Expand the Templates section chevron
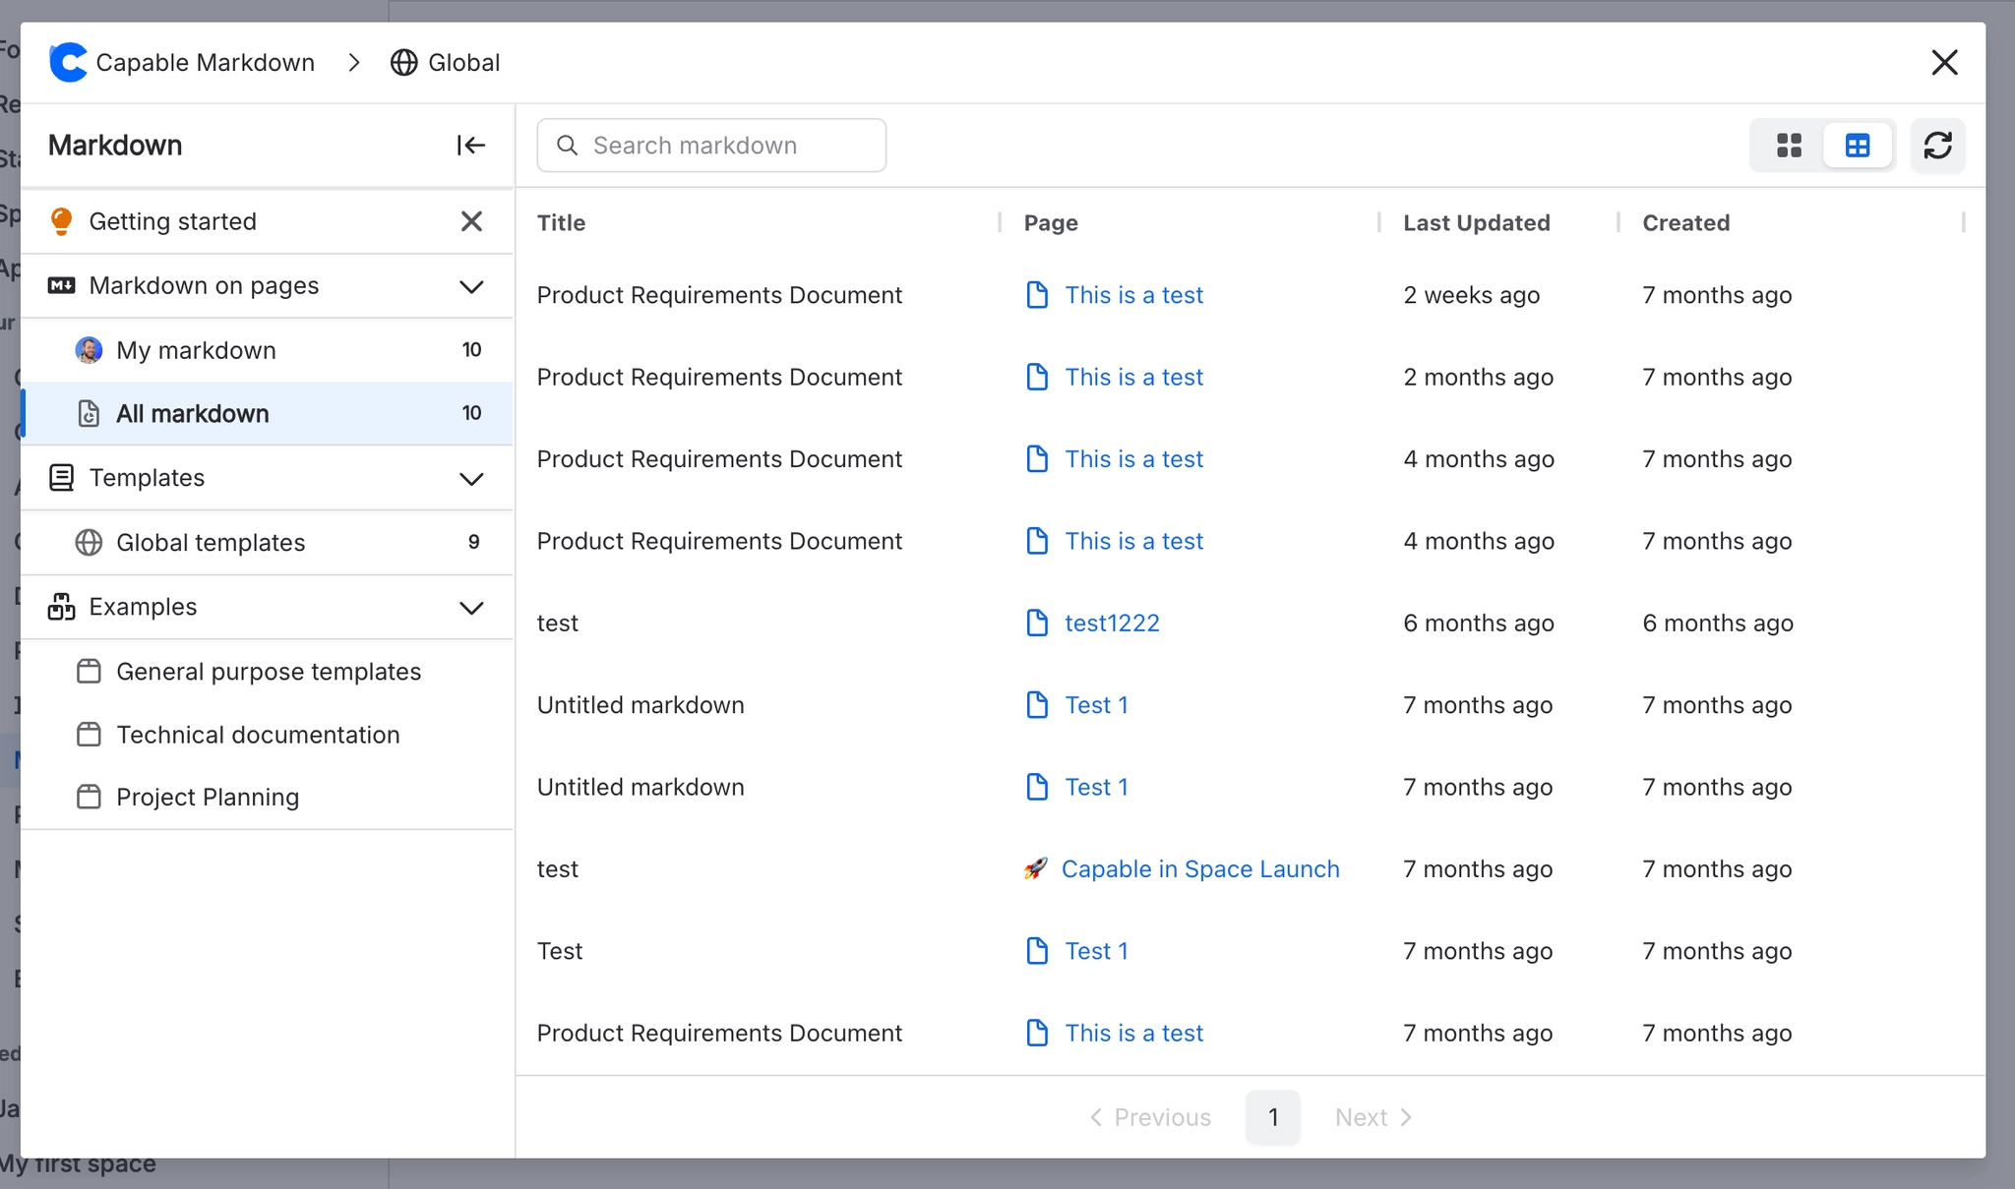Screen dimensions: 2015x1189 point(471,479)
